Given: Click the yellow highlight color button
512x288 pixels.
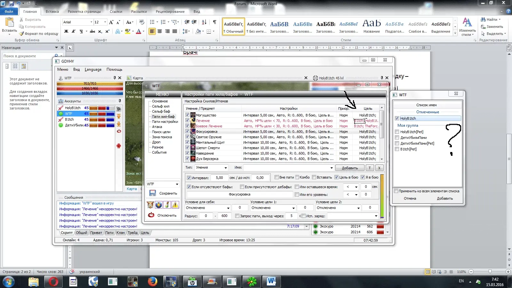Looking at the screenshot, I should 127,31.
